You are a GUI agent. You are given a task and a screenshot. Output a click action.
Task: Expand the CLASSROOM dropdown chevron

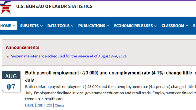[x=187, y=26]
